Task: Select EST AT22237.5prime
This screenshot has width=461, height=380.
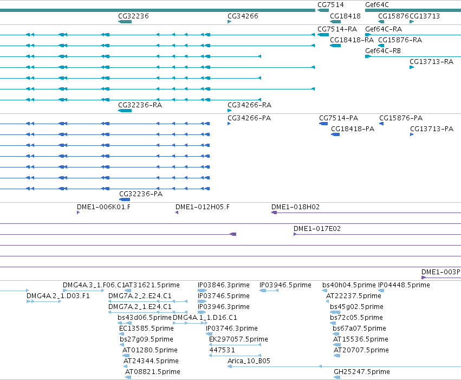Action: click(353, 296)
